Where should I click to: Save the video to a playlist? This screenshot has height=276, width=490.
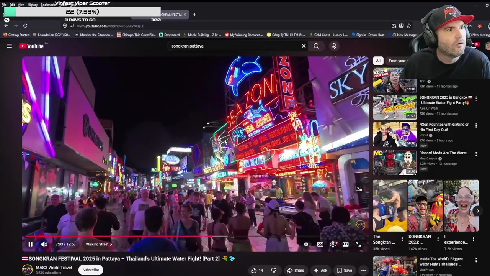point(344,270)
